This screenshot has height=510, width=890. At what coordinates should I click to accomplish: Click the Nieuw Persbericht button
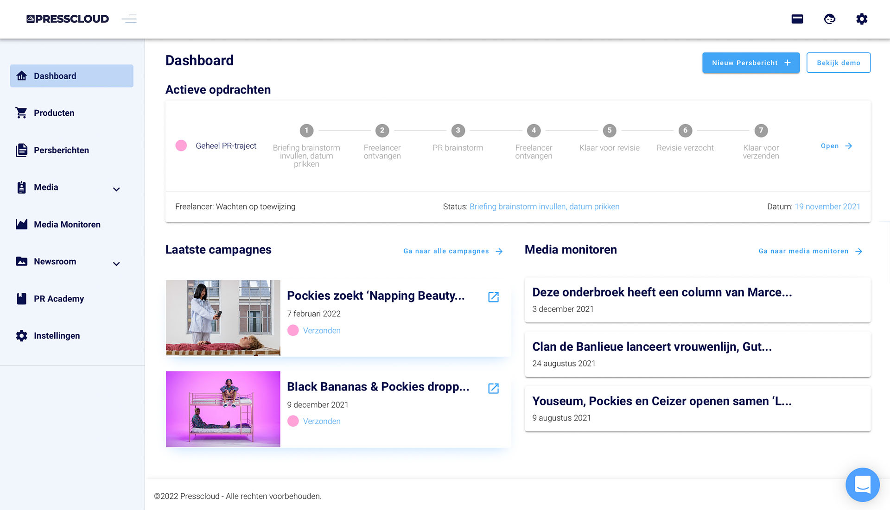coord(750,63)
